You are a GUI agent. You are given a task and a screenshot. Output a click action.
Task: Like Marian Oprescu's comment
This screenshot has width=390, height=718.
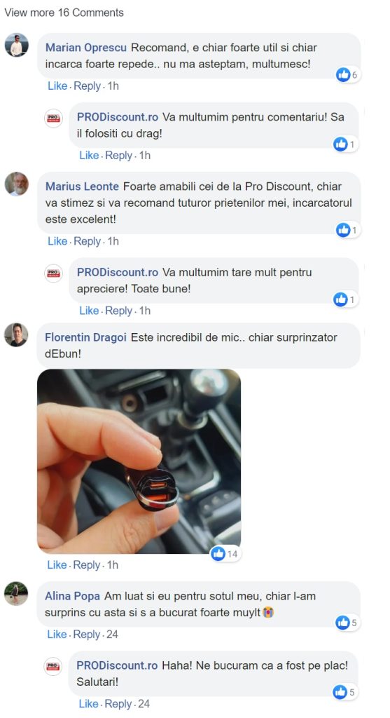click(x=57, y=86)
